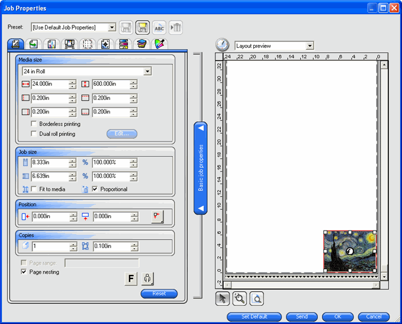The image size is (402, 324).
Task: Click the copies count stepper
Action: pos(73,247)
